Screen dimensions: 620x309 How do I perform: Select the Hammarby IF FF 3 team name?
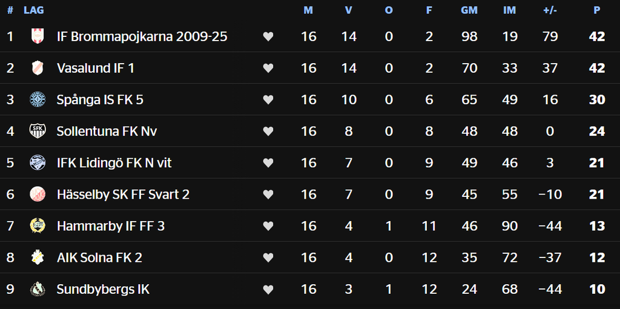[x=111, y=226]
